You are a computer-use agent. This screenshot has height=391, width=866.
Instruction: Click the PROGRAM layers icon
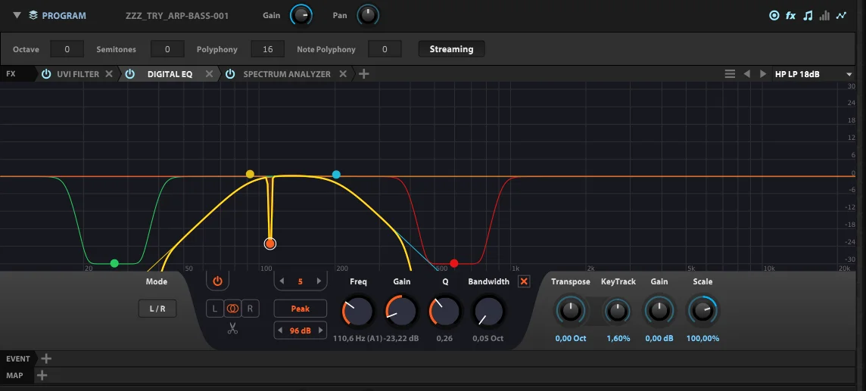(x=33, y=15)
